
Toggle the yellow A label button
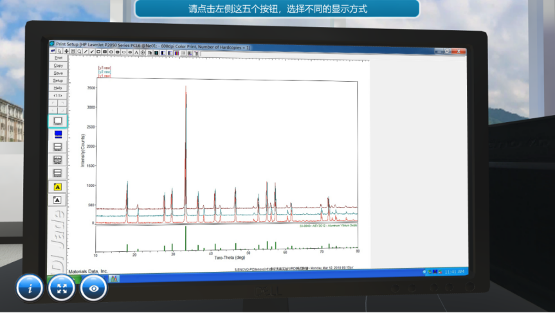coord(58,187)
